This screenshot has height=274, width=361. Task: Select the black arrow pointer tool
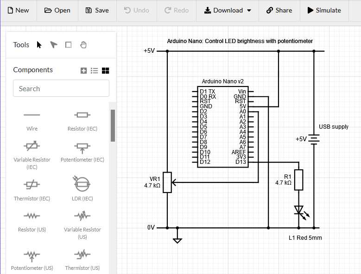39,44
